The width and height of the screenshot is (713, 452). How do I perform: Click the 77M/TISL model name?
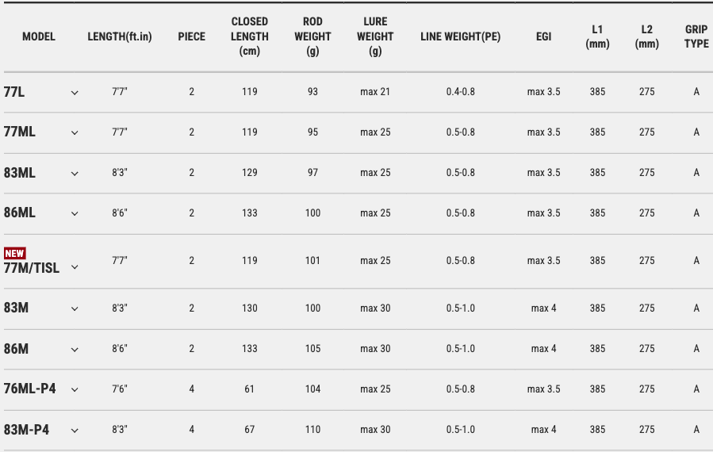[x=32, y=268]
